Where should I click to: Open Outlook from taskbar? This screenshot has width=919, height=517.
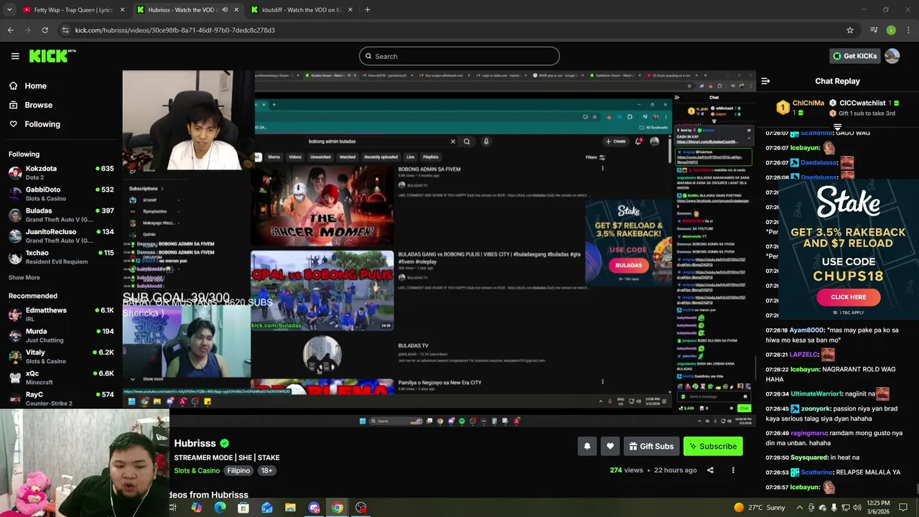[266, 508]
